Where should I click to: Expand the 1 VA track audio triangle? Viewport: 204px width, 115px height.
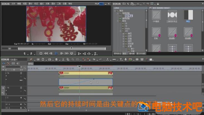(6, 90)
